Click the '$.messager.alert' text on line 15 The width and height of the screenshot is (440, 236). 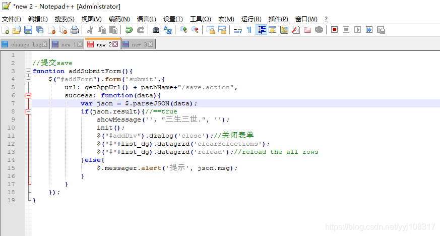[129, 168]
